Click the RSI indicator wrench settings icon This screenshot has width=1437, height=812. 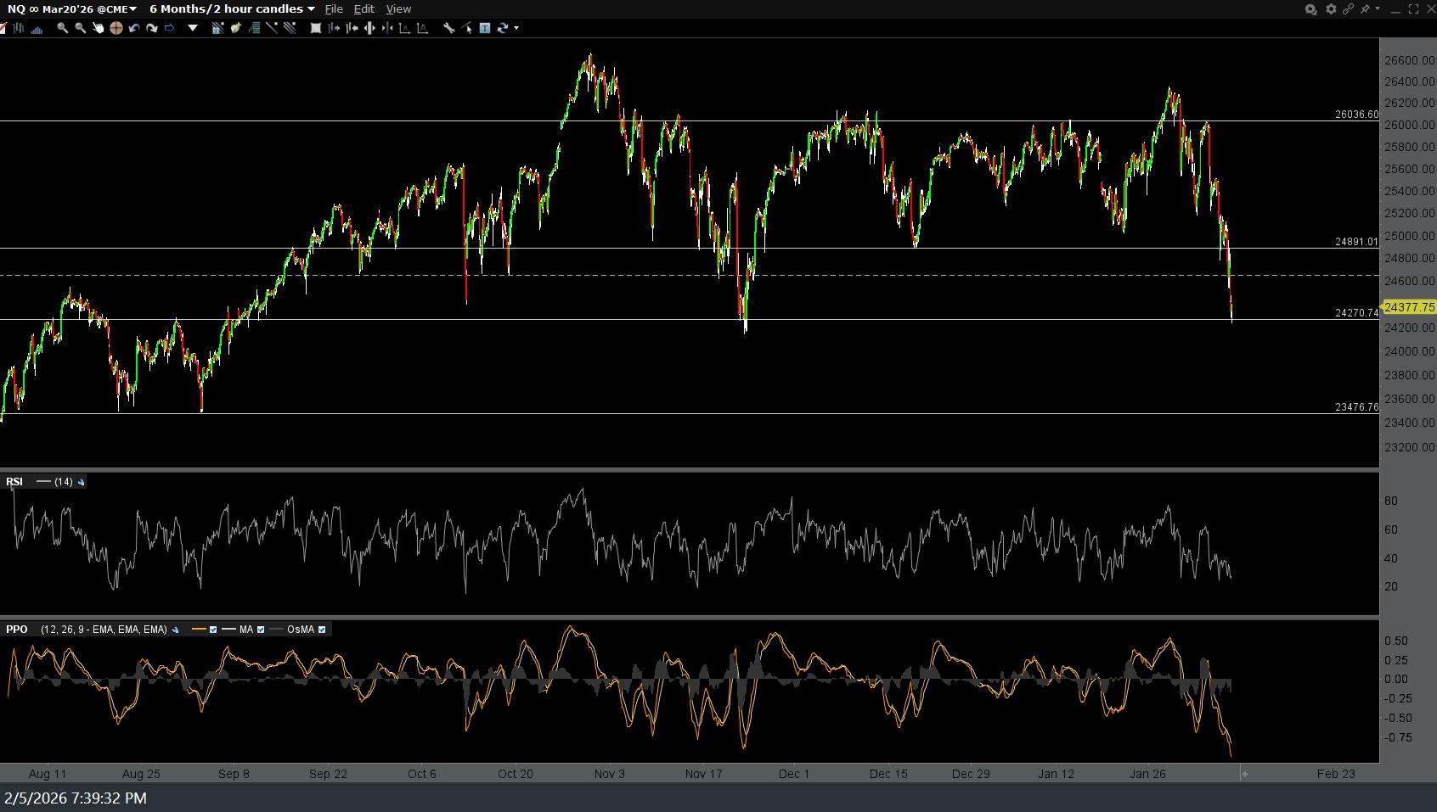click(x=82, y=482)
